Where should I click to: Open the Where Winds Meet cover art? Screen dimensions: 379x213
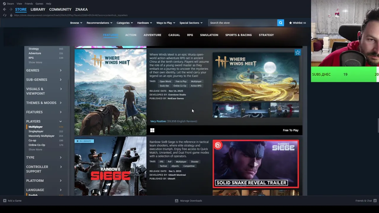click(110, 92)
